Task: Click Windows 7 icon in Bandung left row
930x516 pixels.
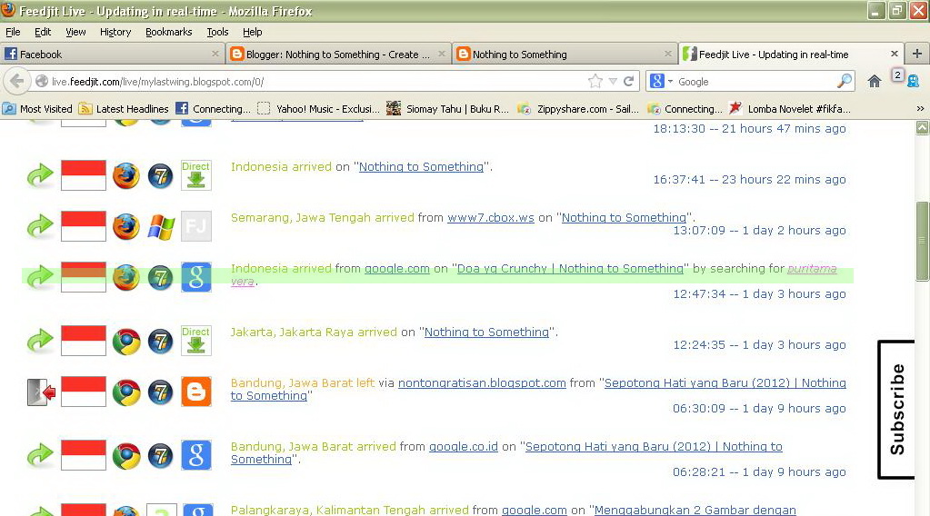Action: click(160, 392)
